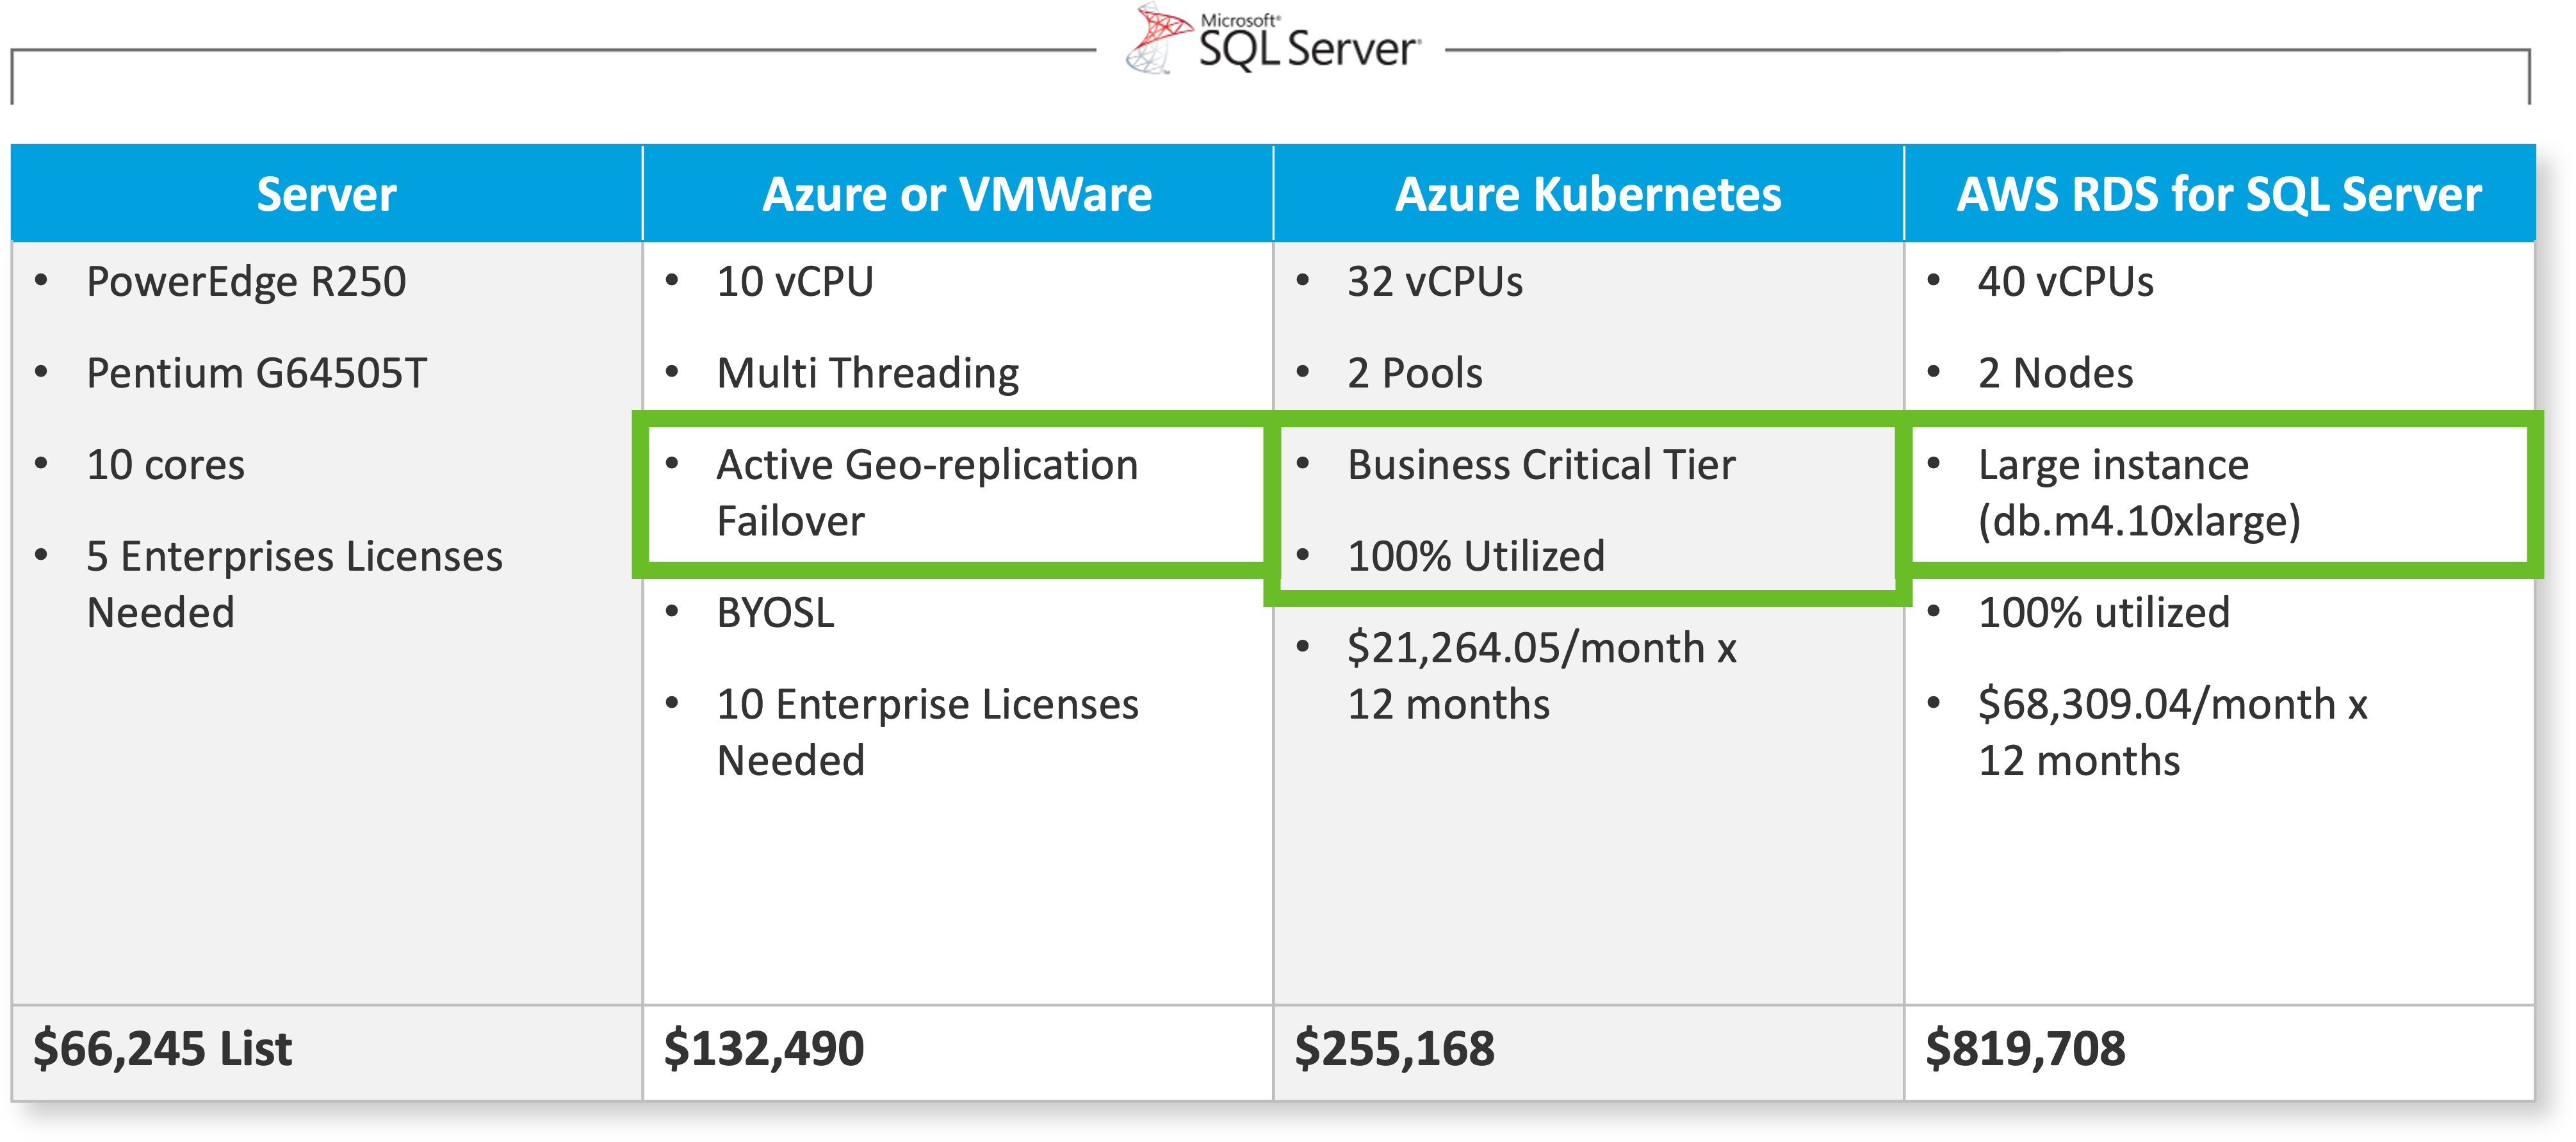Open the AWS RDS for SQL Server header

coord(2219,194)
